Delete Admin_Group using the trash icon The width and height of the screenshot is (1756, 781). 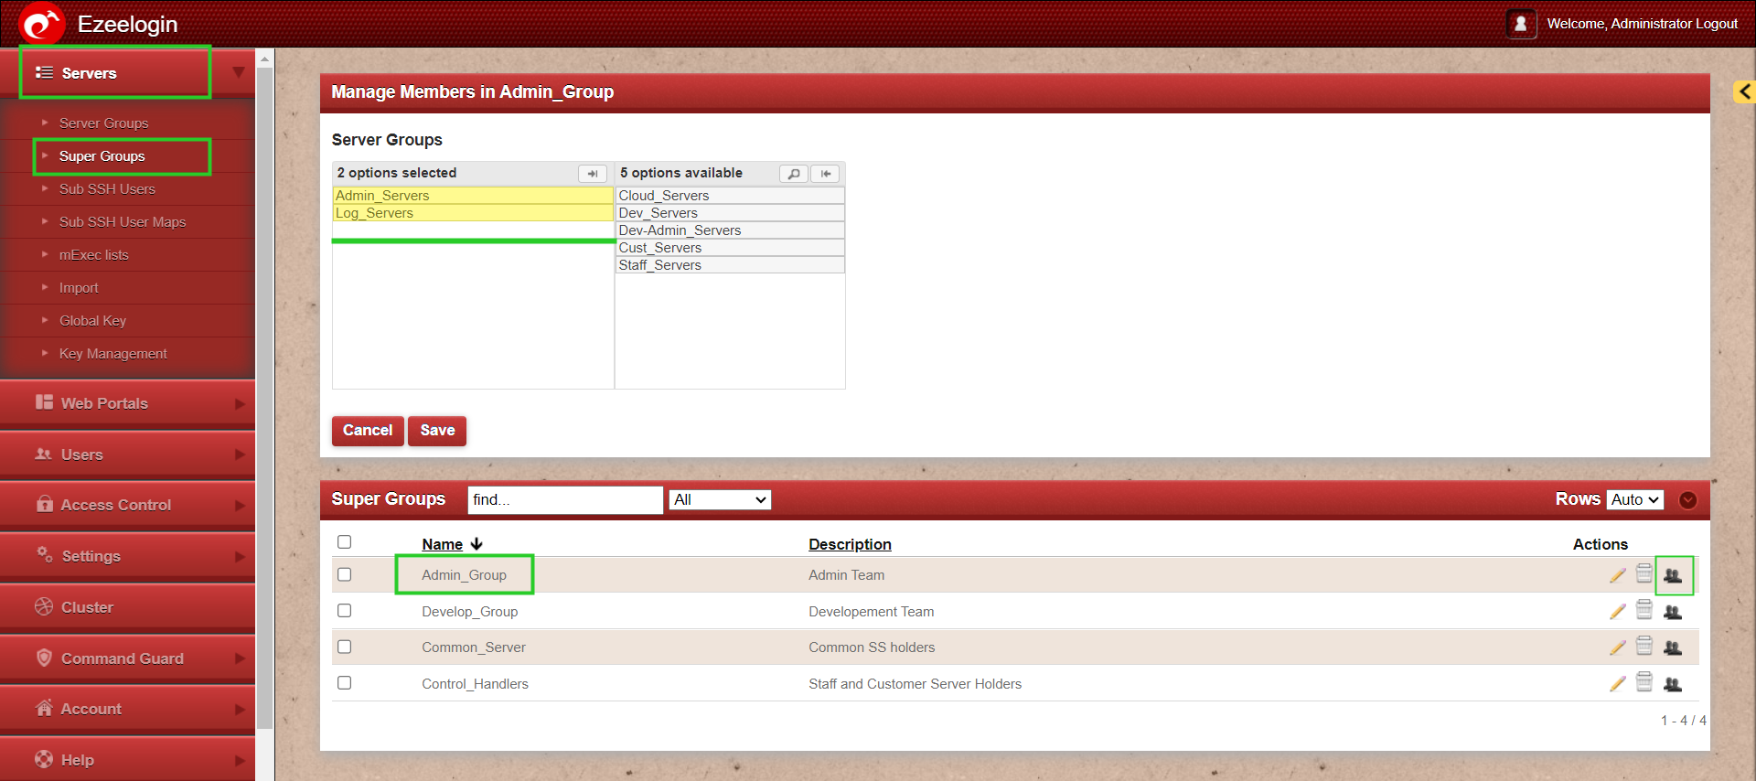point(1644,573)
